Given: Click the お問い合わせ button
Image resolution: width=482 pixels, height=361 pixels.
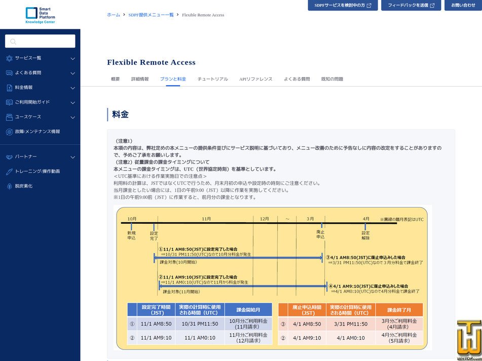Looking at the screenshot, I should click(463, 5).
